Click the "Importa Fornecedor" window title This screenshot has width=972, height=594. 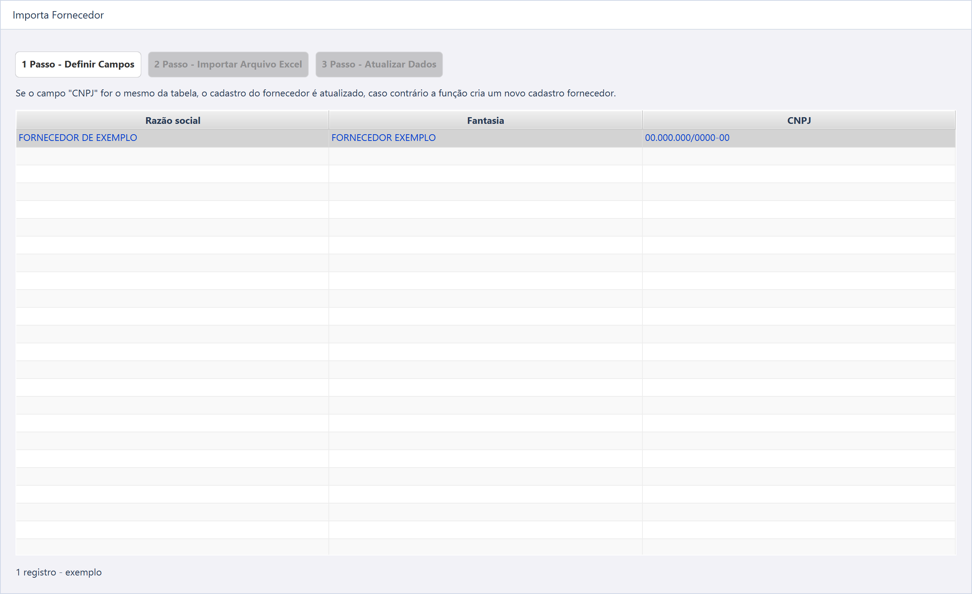click(58, 15)
